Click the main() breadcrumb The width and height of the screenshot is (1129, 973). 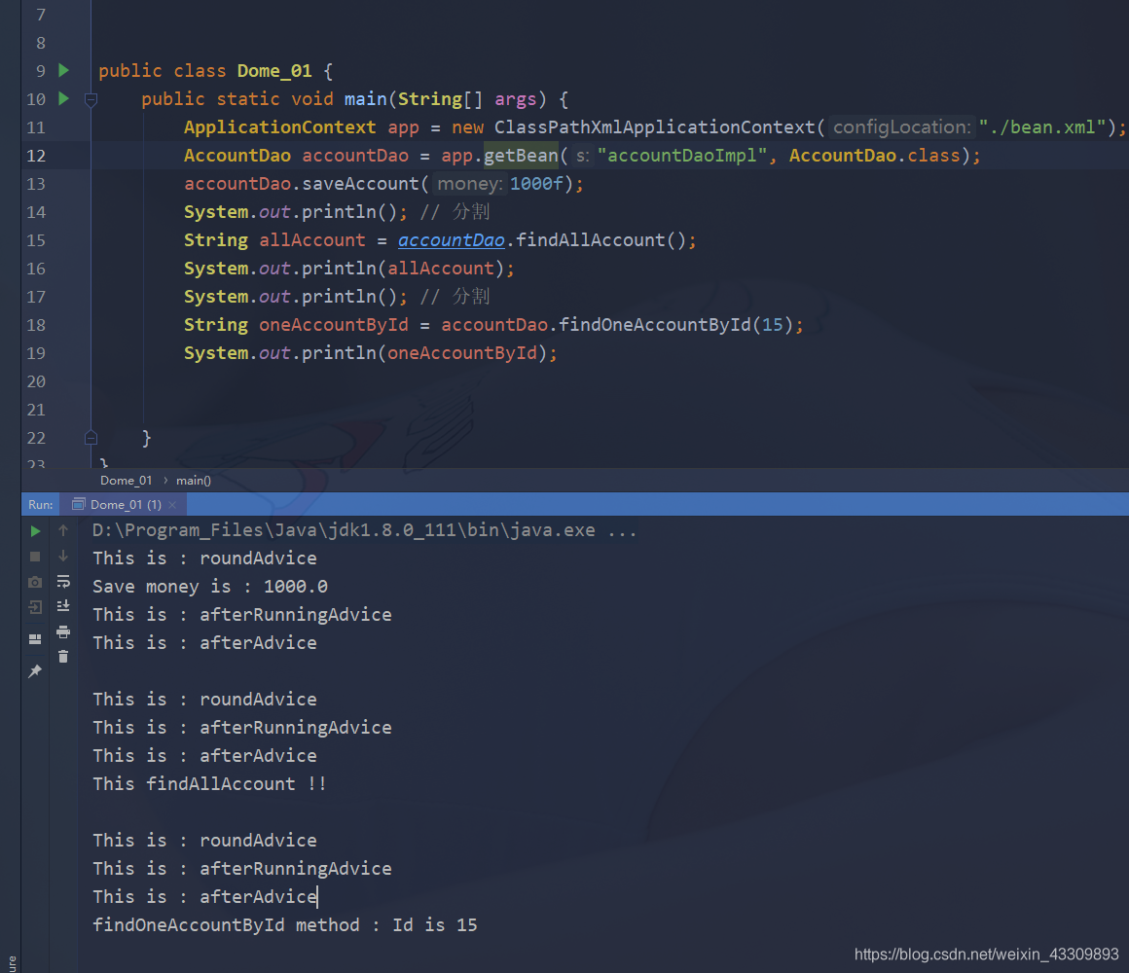(x=193, y=480)
